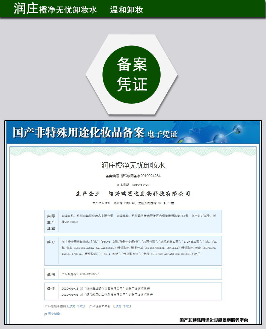Click the green header title 润庄橙净无忧卸妆水
Screen dimensions: 266x329
(55, 9)
